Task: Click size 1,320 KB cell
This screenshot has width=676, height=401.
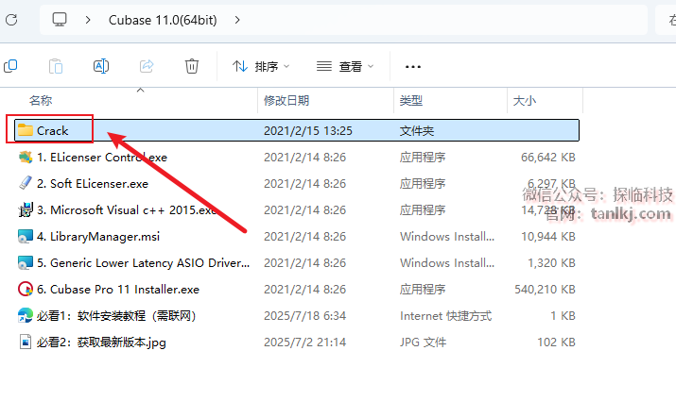Action: 551,263
